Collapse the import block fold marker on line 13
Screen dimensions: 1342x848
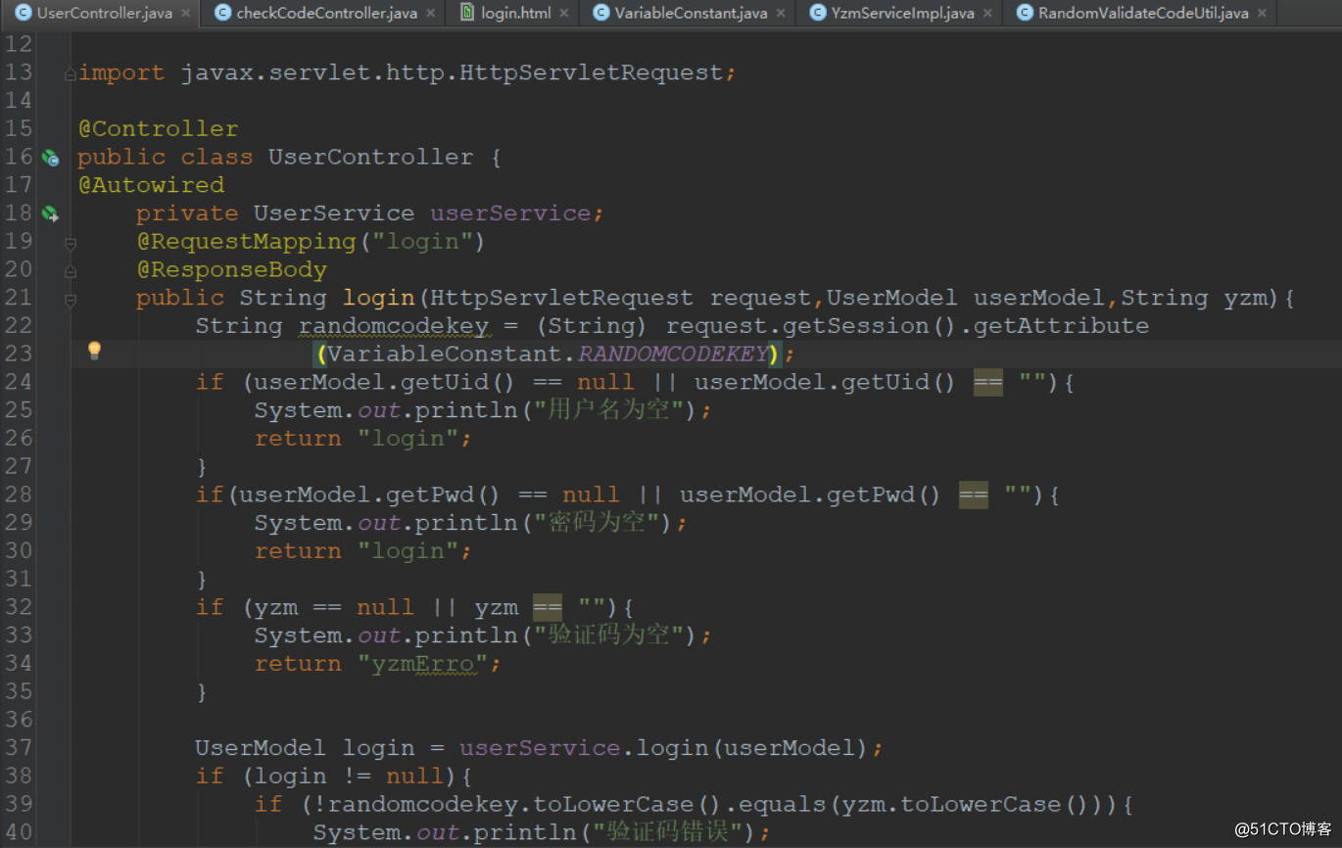coord(70,73)
